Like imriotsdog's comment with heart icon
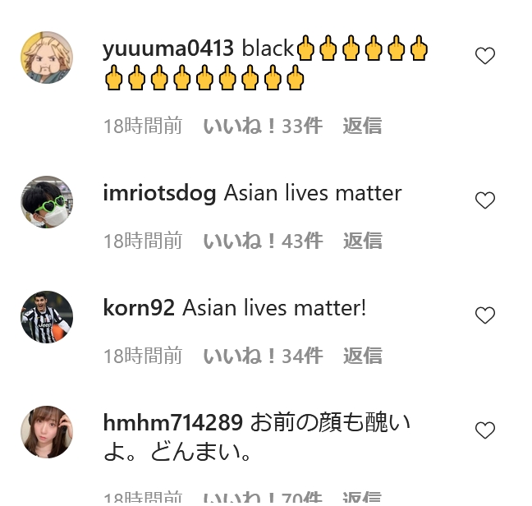Viewport: 532px width, 506px height. tap(485, 200)
